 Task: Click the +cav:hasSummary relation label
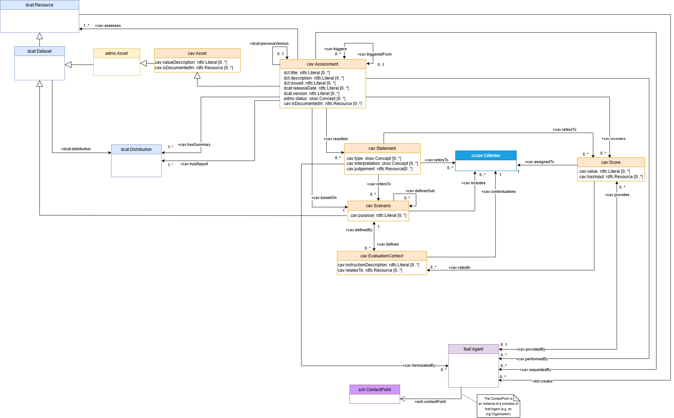pyautogui.click(x=194, y=145)
